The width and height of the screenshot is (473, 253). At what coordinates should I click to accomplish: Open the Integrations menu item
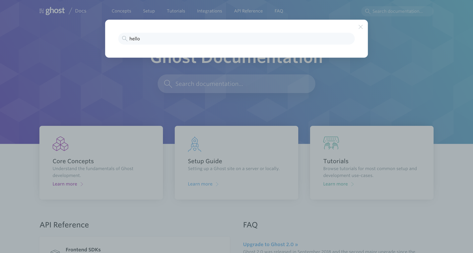[x=209, y=11]
